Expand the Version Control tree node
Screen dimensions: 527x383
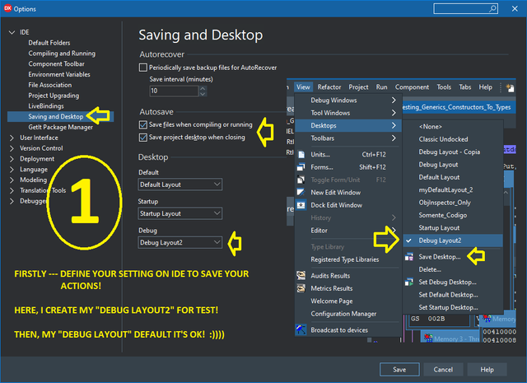tap(12, 148)
